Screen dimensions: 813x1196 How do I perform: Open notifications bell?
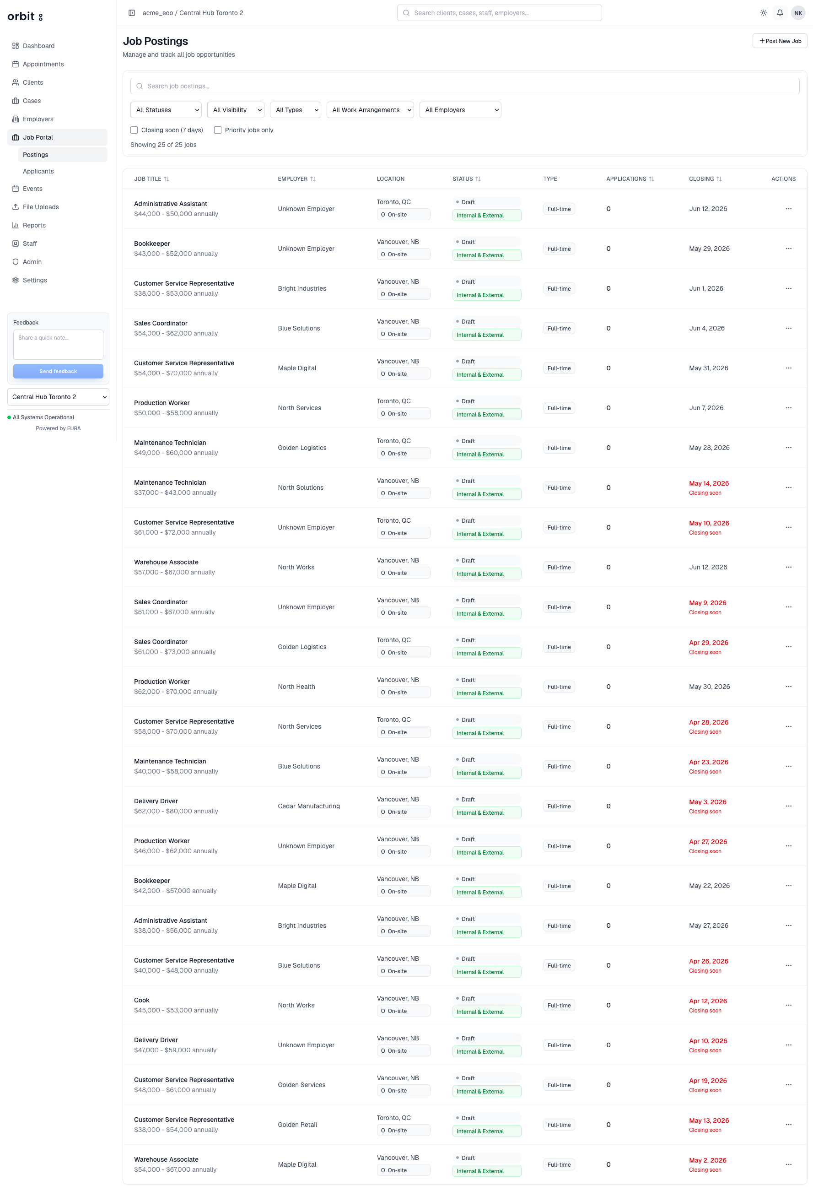coord(780,13)
